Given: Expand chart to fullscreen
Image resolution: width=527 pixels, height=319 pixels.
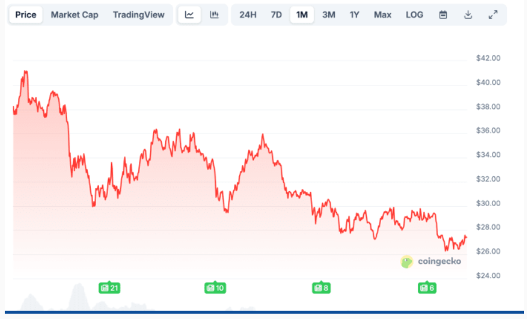Looking at the screenshot, I should (493, 15).
